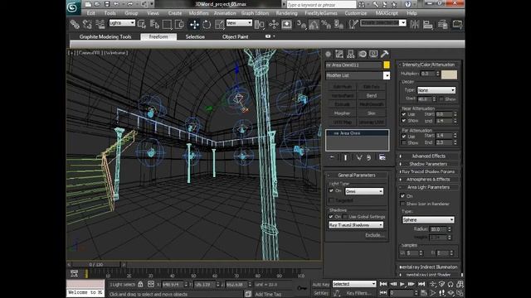Open the Selected key filter dropdown
531x298 pixels.
(x=354, y=284)
